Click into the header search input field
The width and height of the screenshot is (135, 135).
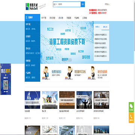pos(69,4)
